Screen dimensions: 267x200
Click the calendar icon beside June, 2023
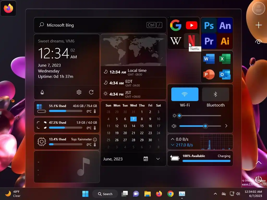[x=145, y=159]
